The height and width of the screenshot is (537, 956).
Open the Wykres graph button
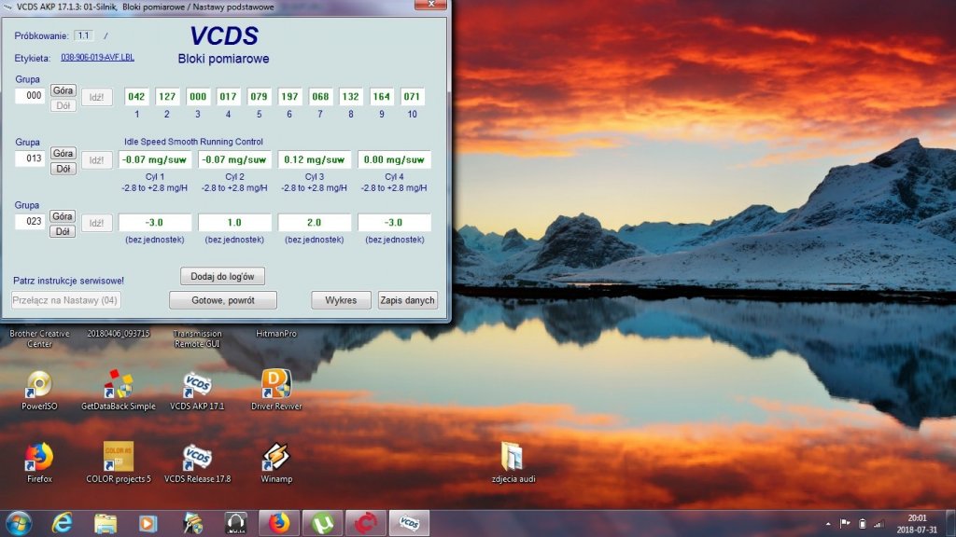tap(341, 300)
